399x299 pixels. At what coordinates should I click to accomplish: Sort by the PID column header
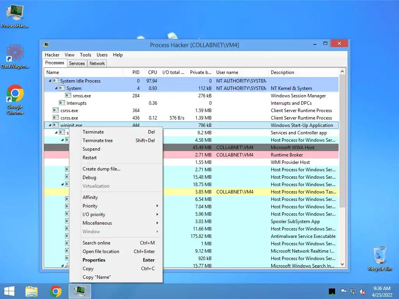click(x=132, y=72)
